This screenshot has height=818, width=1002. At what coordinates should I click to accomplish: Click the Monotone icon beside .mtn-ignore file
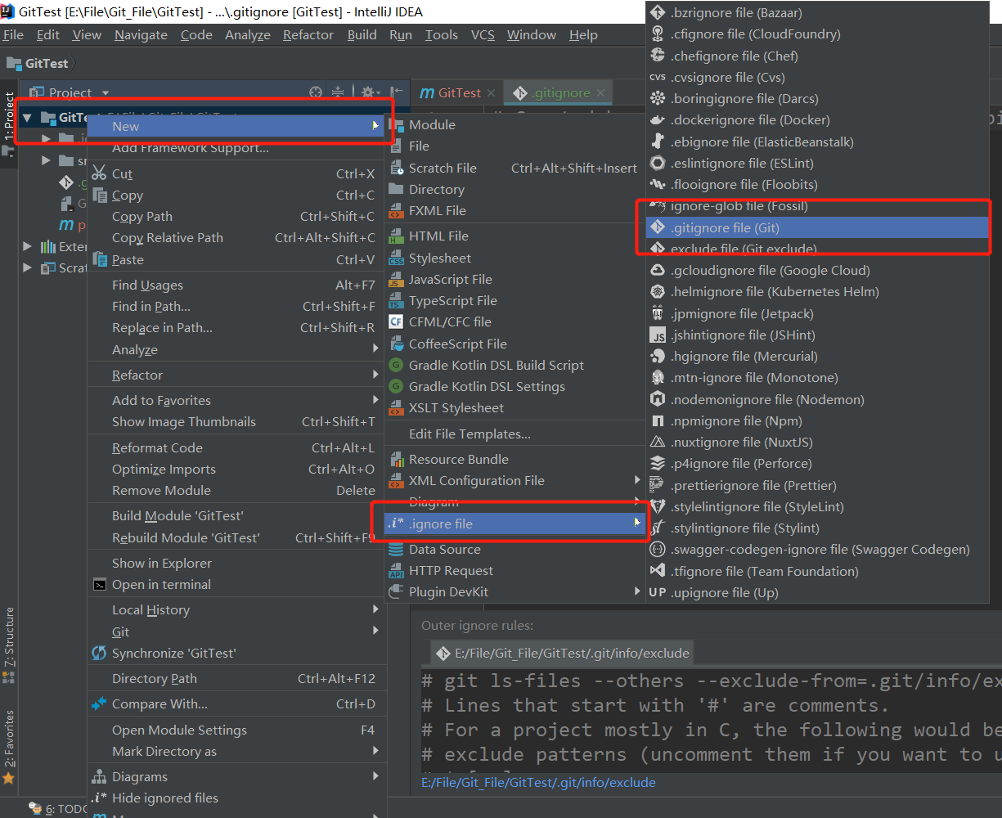658,378
